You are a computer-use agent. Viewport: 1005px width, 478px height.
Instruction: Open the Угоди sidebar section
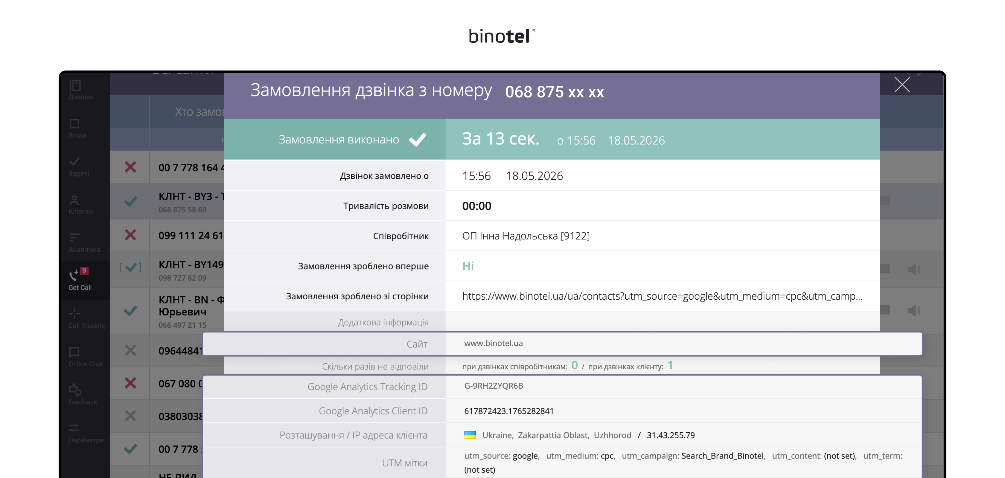click(78, 128)
